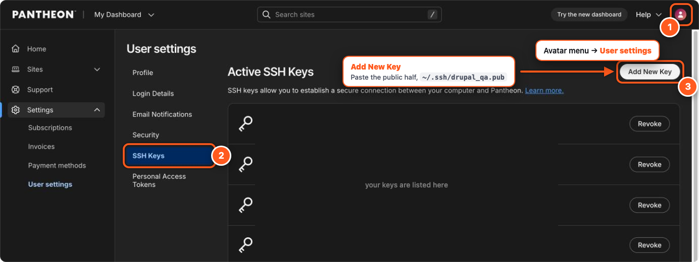
Task: Go to Home in sidebar
Action: pyautogui.click(x=37, y=49)
